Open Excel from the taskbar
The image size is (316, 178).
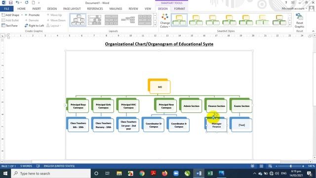[x=210, y=174]
